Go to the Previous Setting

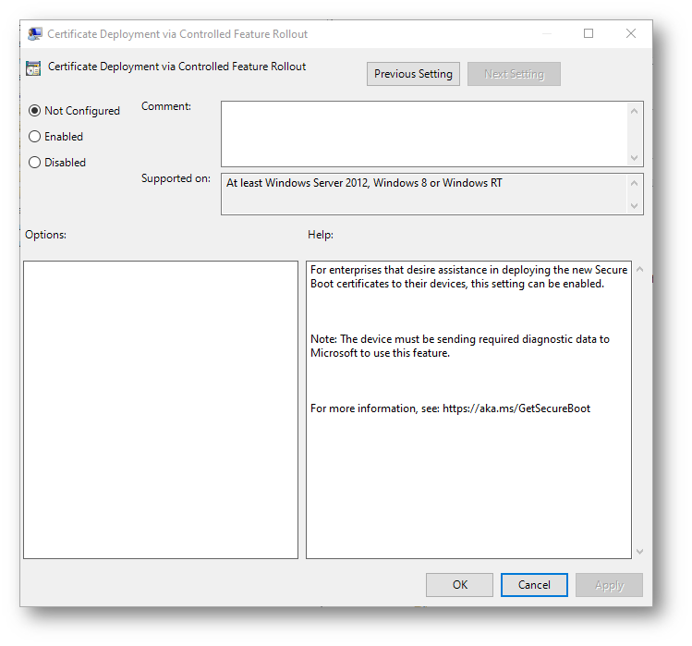(x=413, y=74)
